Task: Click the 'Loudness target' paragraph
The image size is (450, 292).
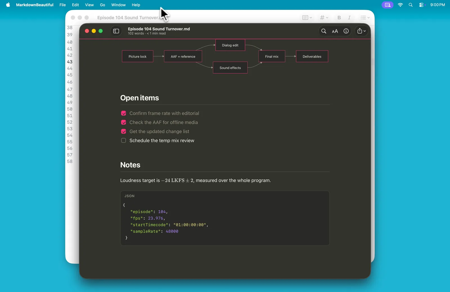Action: click(x=195, y=180)
